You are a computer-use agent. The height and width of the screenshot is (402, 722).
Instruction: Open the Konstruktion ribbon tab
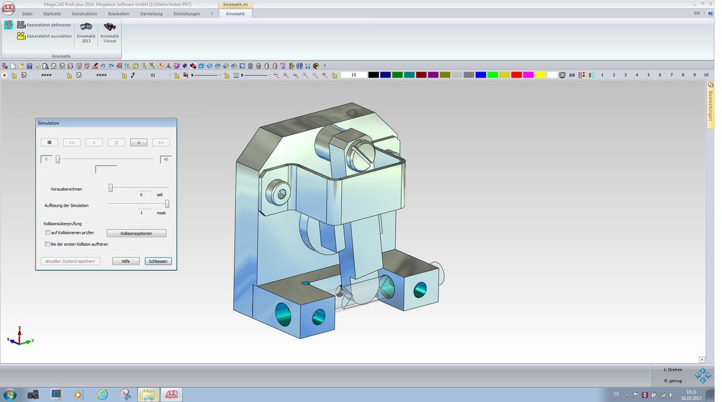click(x=84, y=13)
